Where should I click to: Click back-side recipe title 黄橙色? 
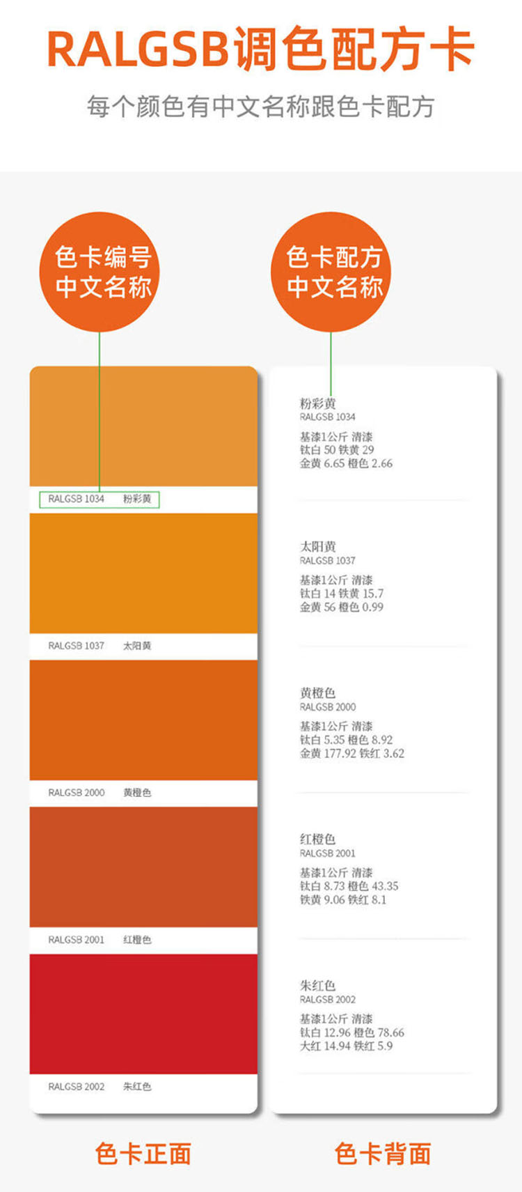tap(318, 693)
